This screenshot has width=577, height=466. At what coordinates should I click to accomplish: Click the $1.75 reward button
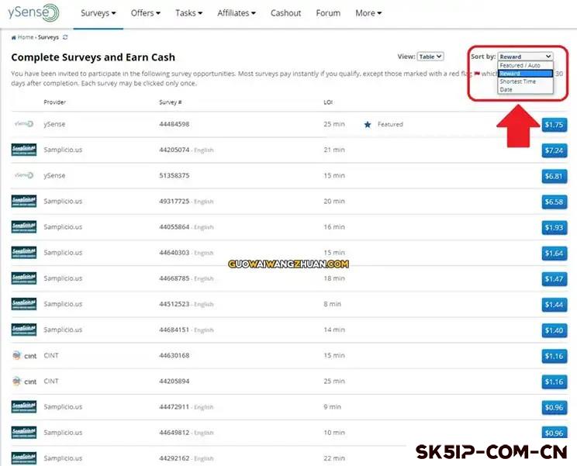point(555,125)
